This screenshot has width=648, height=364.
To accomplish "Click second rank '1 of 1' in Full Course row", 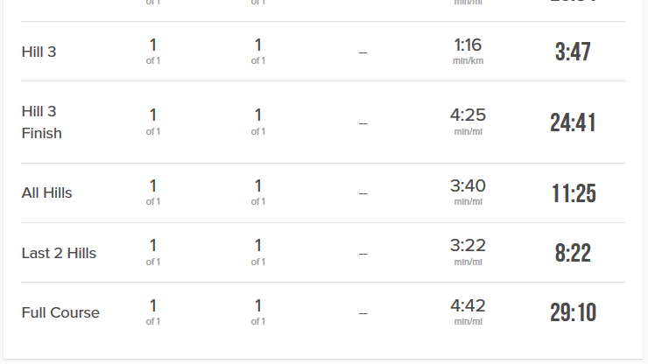I will tap(257, 312).
